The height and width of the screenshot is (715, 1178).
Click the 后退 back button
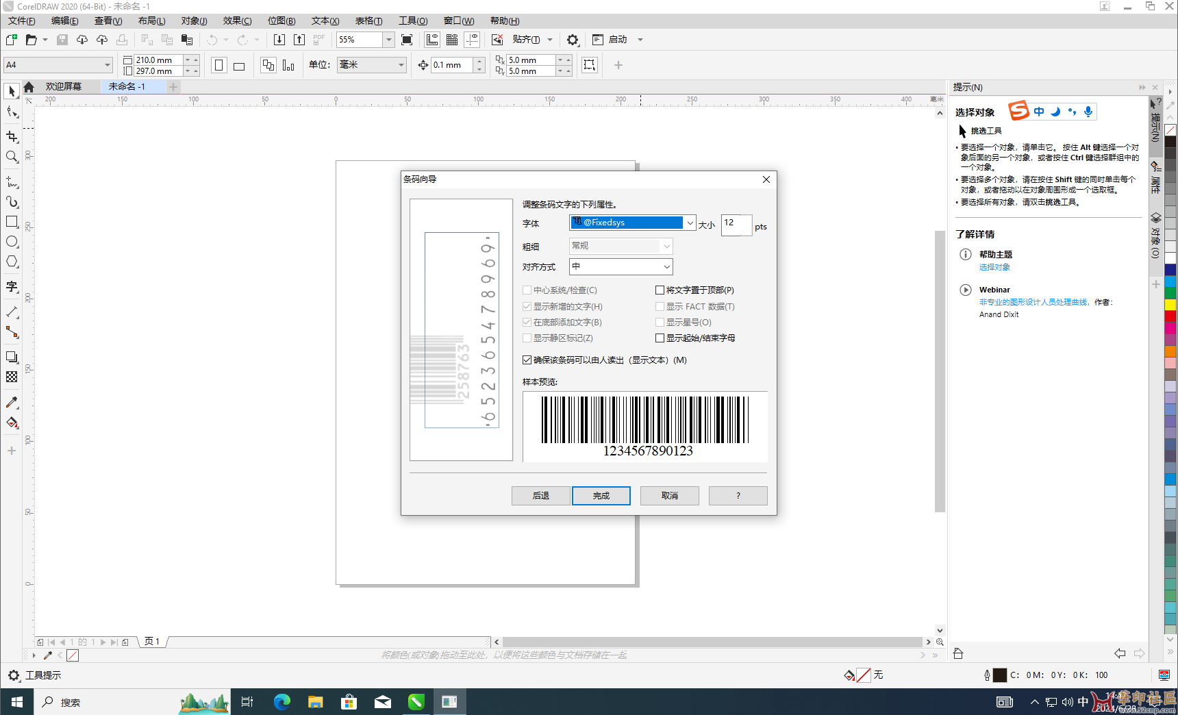pos(541,496)
